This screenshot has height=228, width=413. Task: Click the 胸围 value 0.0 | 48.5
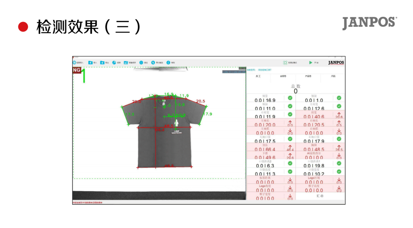click(314, 149)
